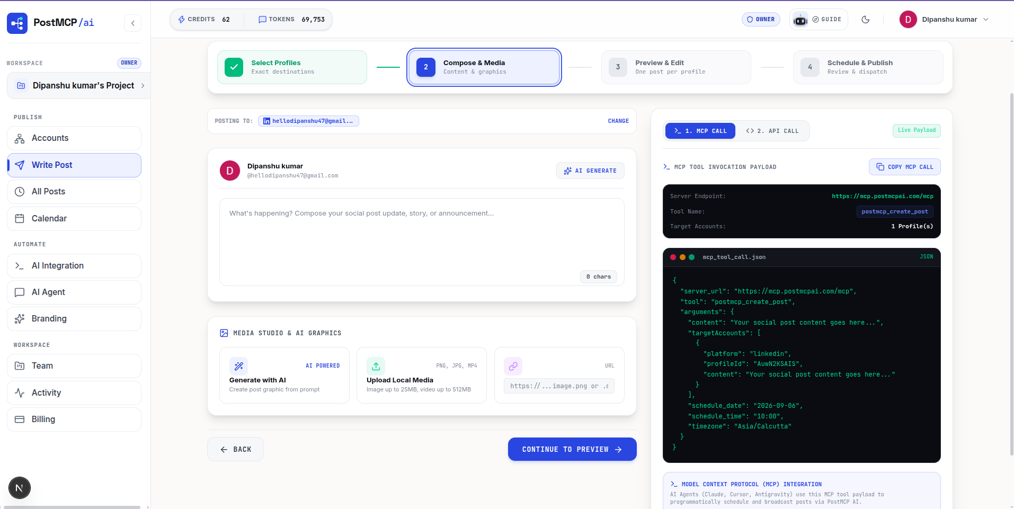This screenshot has width=1014, height=509.
Task: Click the AI Integration terminal icon
Action: tap(20, 266)
